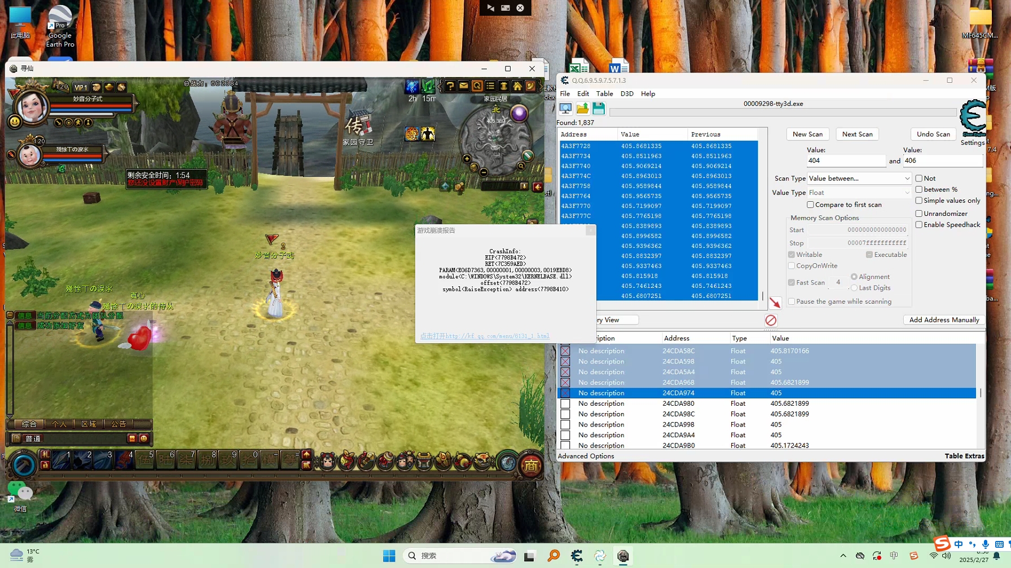This screenshot has width=1011, height=568.
Task: Open Google Earth Pro desktop shortcut
Action: [x=60, y=26]
